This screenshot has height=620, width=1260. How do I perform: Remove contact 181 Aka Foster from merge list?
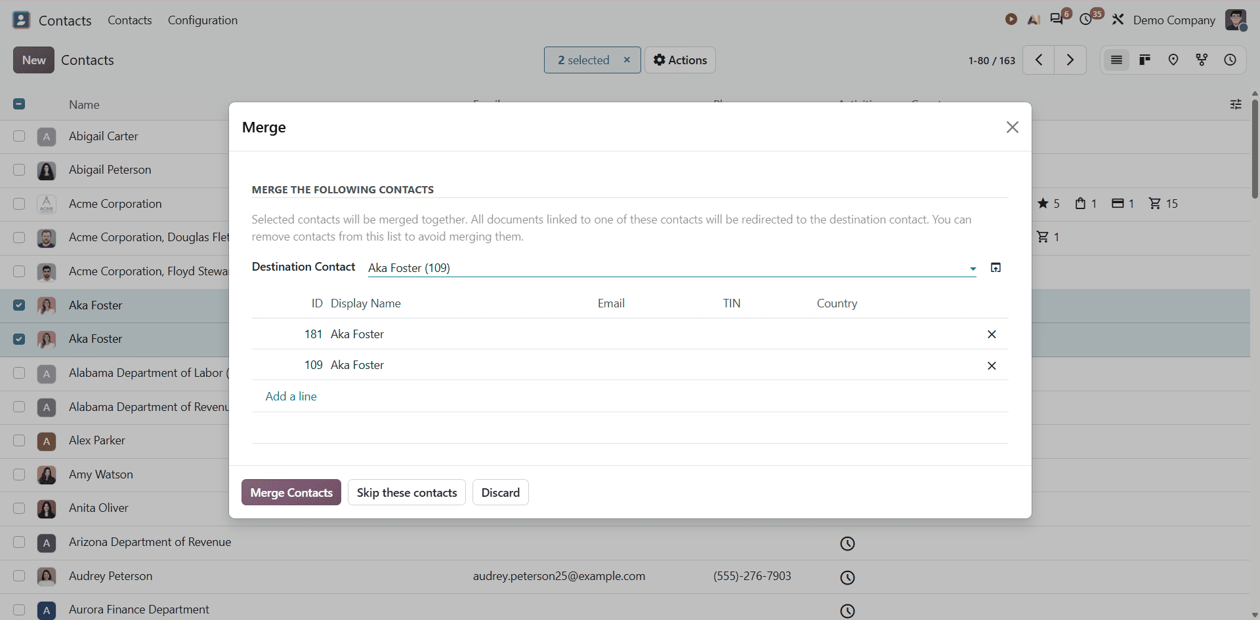[x=992, y=334]
